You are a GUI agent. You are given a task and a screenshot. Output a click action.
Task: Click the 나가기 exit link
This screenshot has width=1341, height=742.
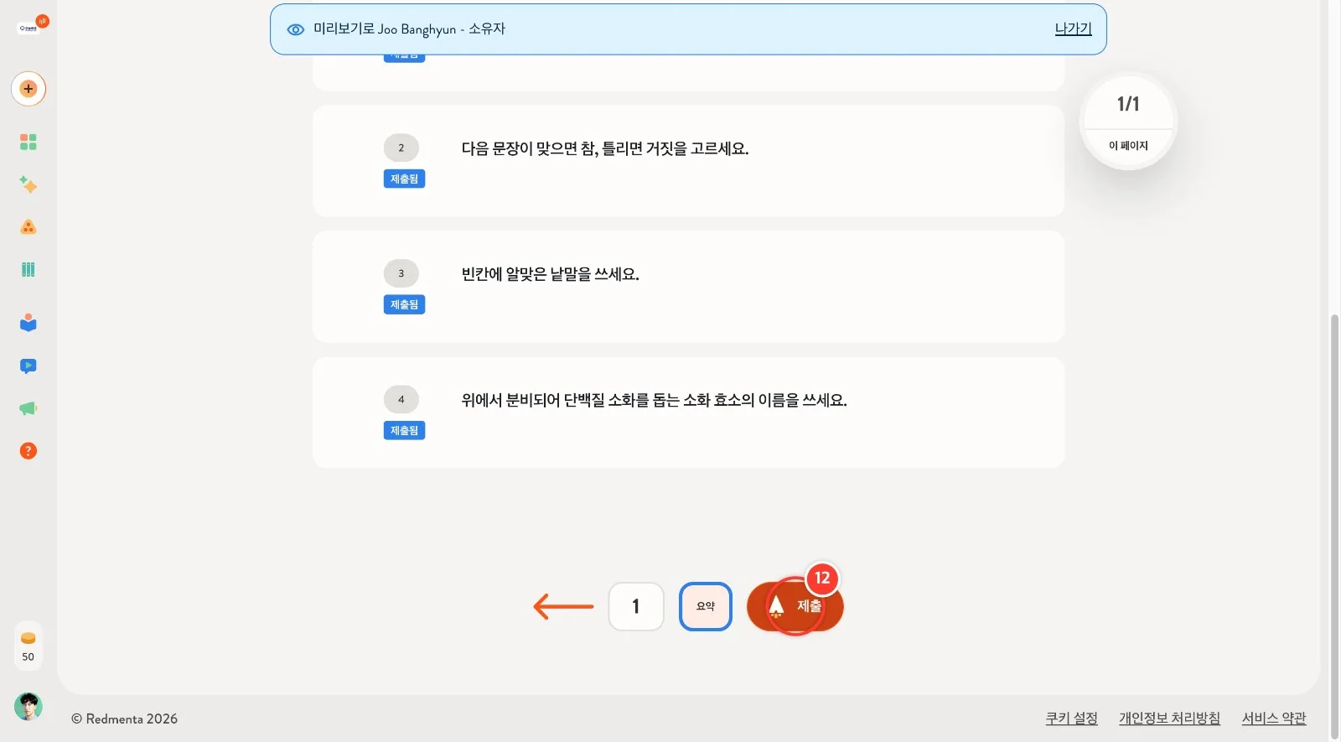pos(1073,29)
